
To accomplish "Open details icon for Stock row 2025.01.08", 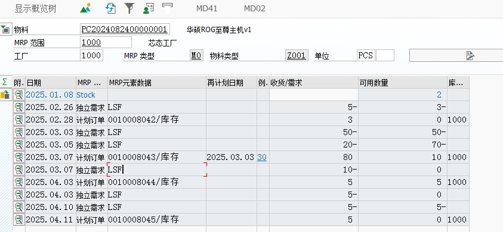I will [19, 95].
